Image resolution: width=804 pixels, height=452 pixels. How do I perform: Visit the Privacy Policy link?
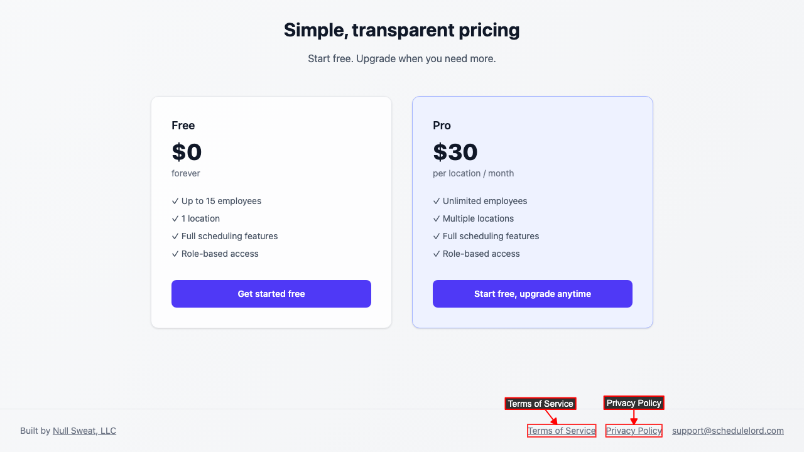[x=634, y=431]
